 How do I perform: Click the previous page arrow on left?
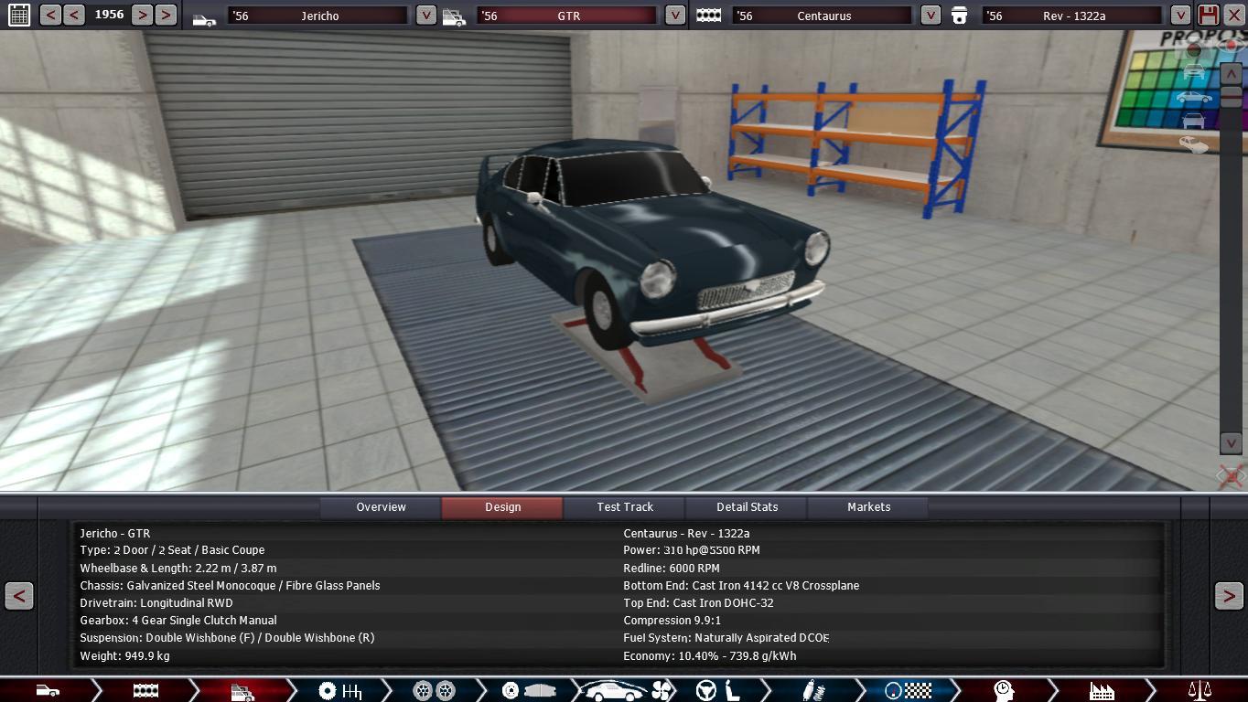point(19,596)
